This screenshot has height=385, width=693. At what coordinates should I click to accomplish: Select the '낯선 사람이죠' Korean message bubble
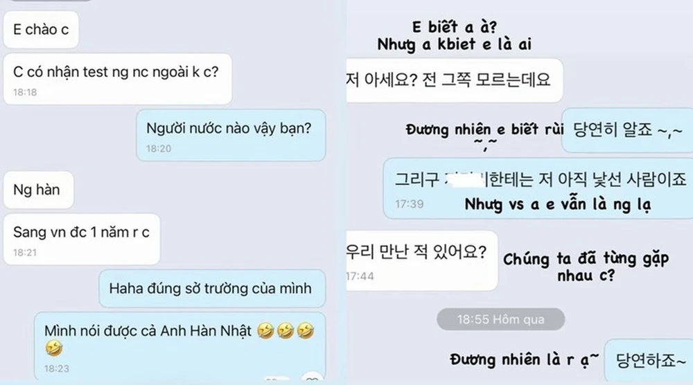(x=538, y=188)
